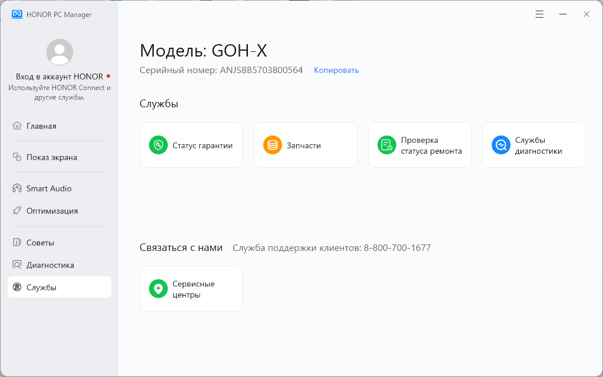Image resolution: width=603 pixels, height=377 pixels.
Task: Click the Оптимизация rocket icon
Action: click(x=17, y=211)
